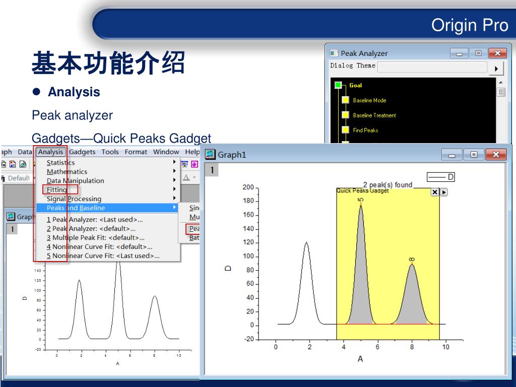The width and height of the screenshot is (516, 387).
Task: Open the font color dropdown arrow
Action: (x=194, y=178)
